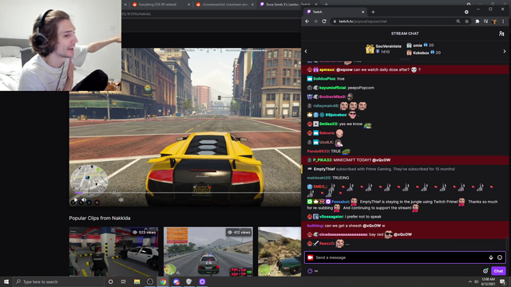Open the Windows Start menu
The height and width of the screenshot is (287, 511).
6,281
